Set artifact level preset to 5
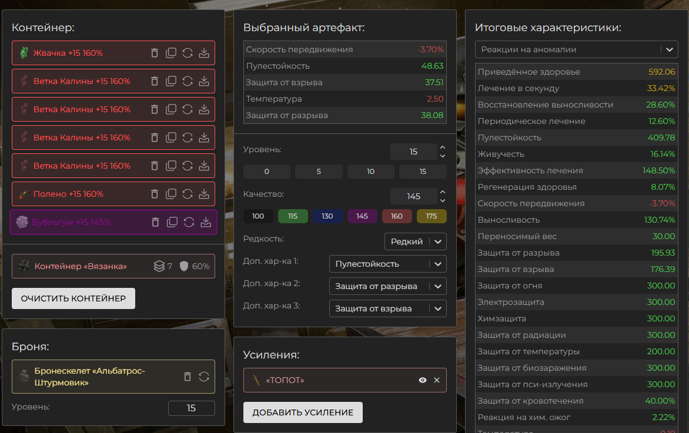Screen dimensions: 689x433 click(319, 172)
